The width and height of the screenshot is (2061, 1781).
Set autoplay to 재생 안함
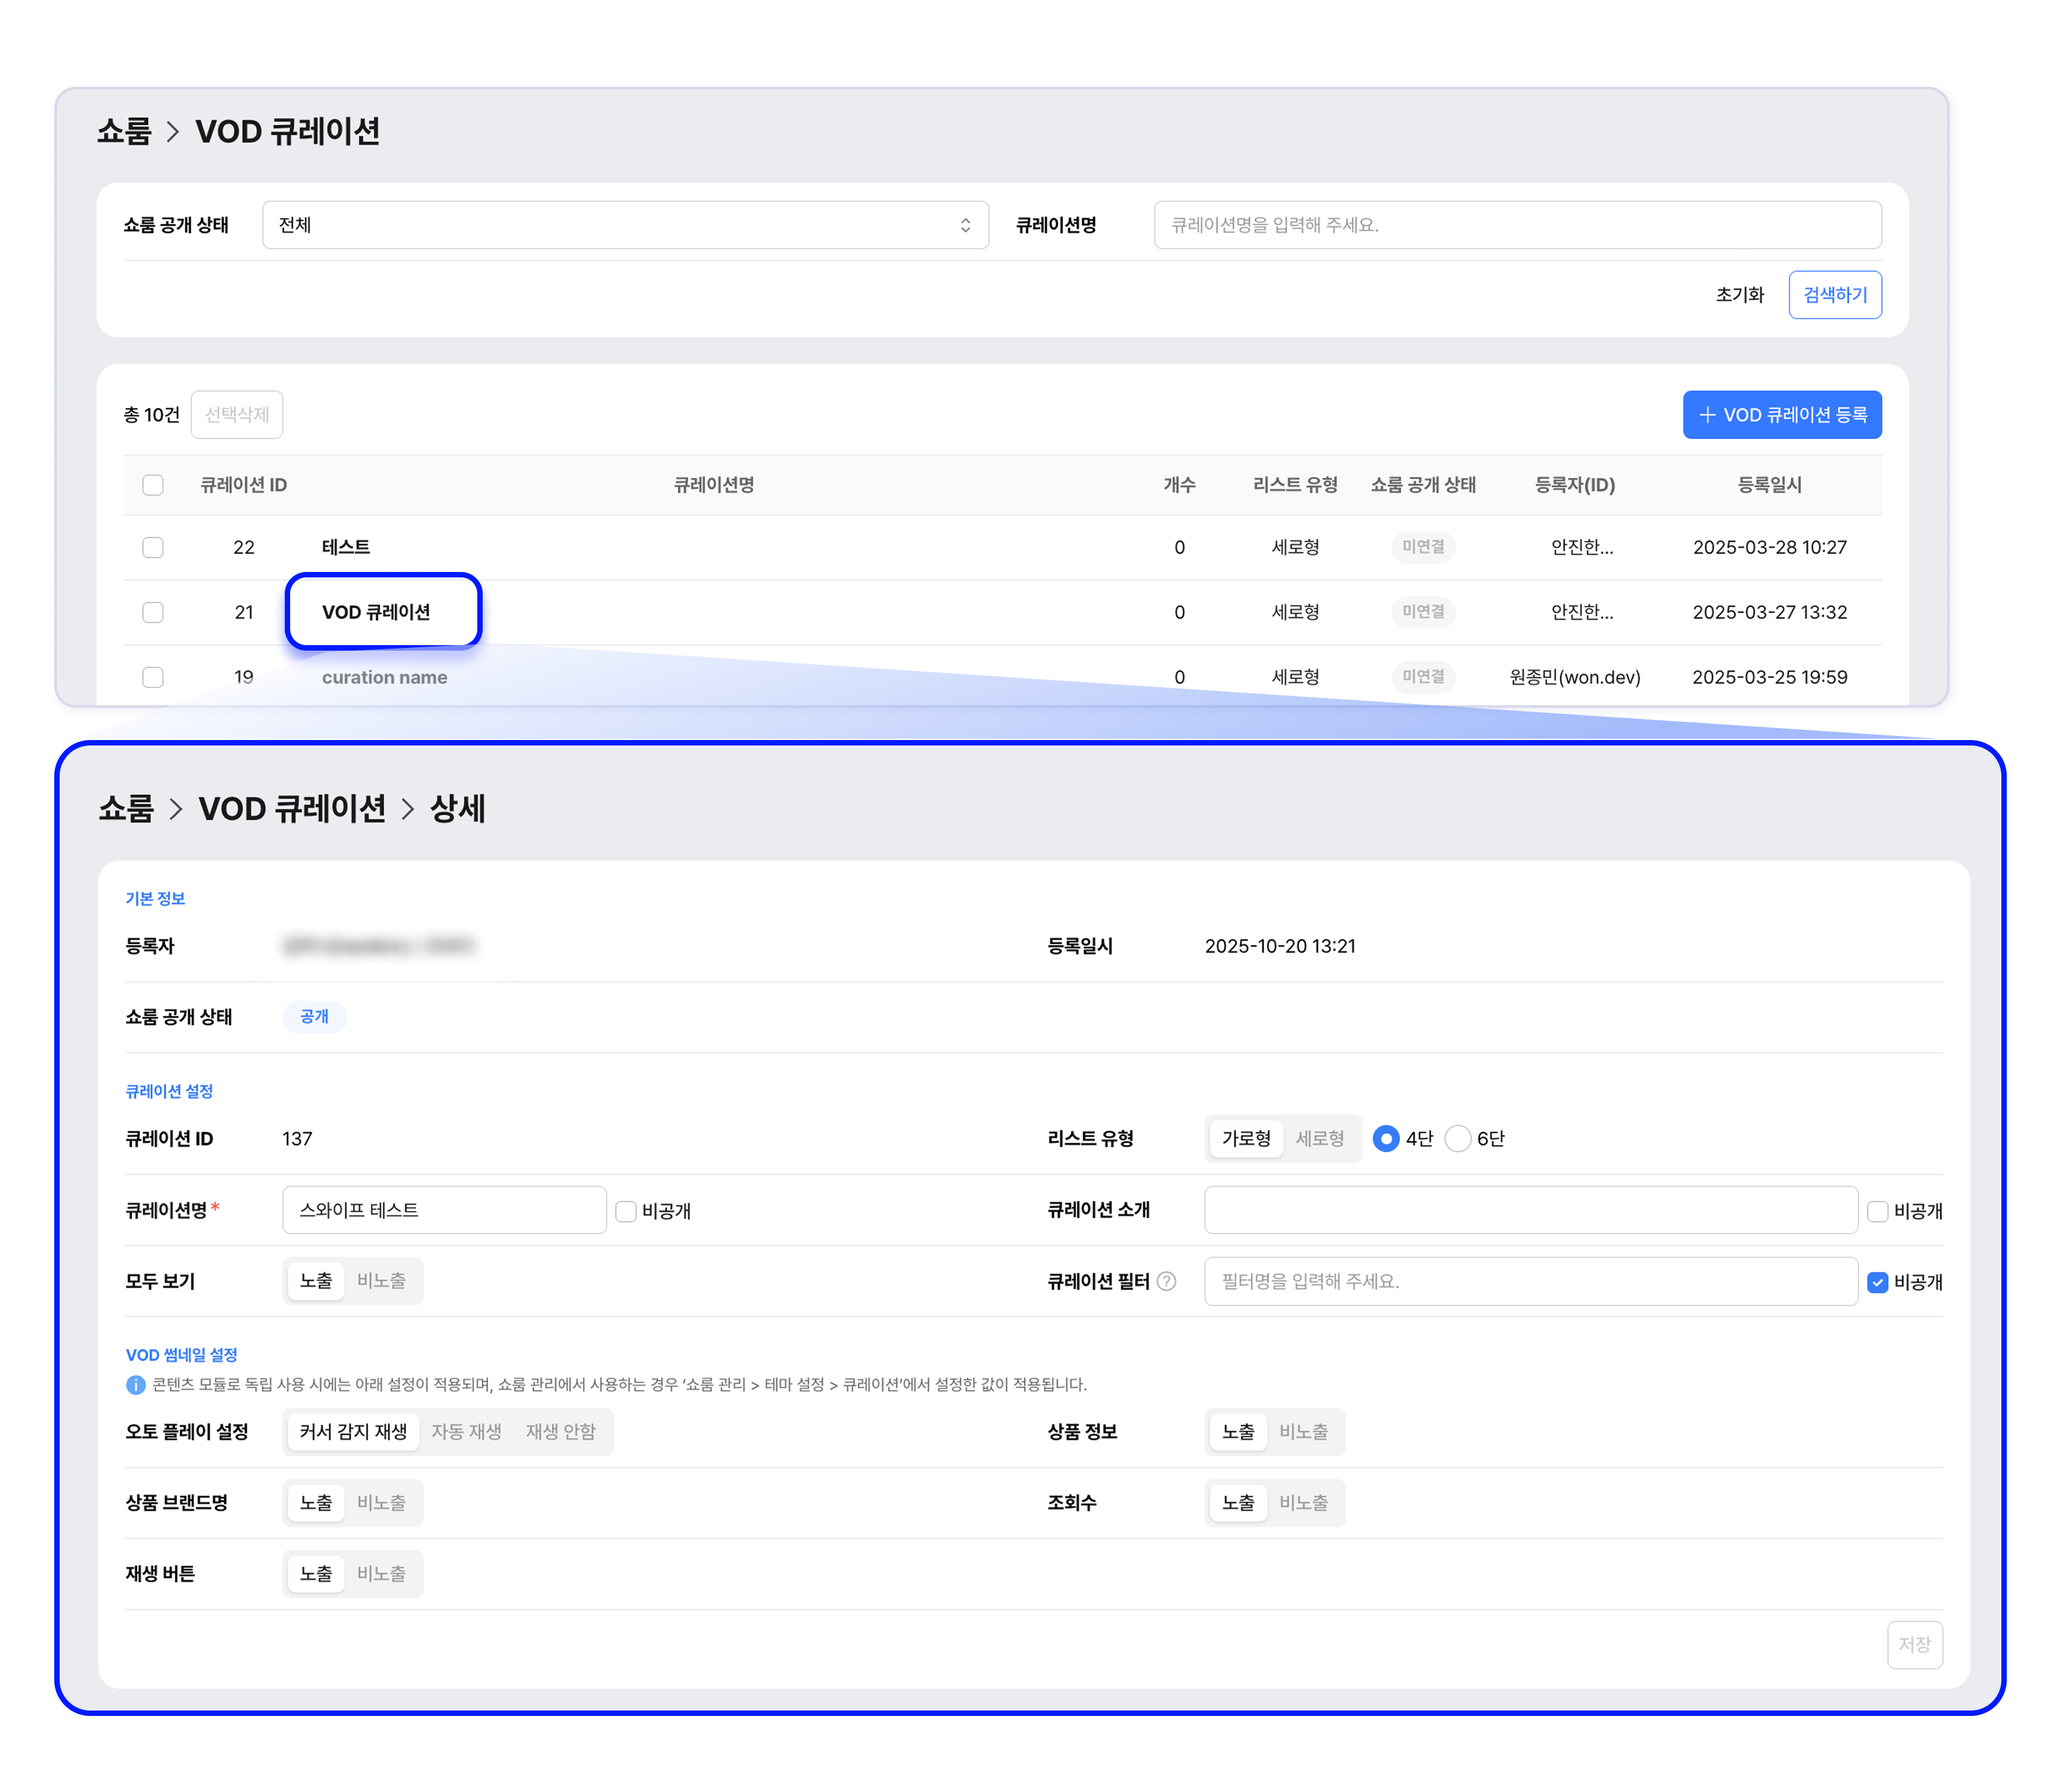point(560,1432)
